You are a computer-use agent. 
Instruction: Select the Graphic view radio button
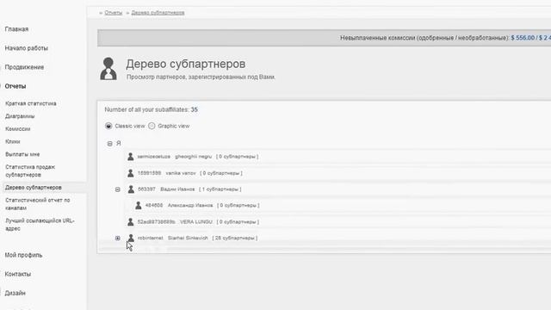click(x=152, y=126)
